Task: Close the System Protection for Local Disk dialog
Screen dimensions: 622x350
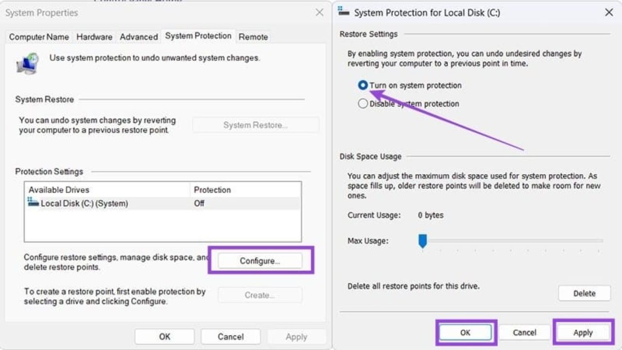Action: point(609,13)
